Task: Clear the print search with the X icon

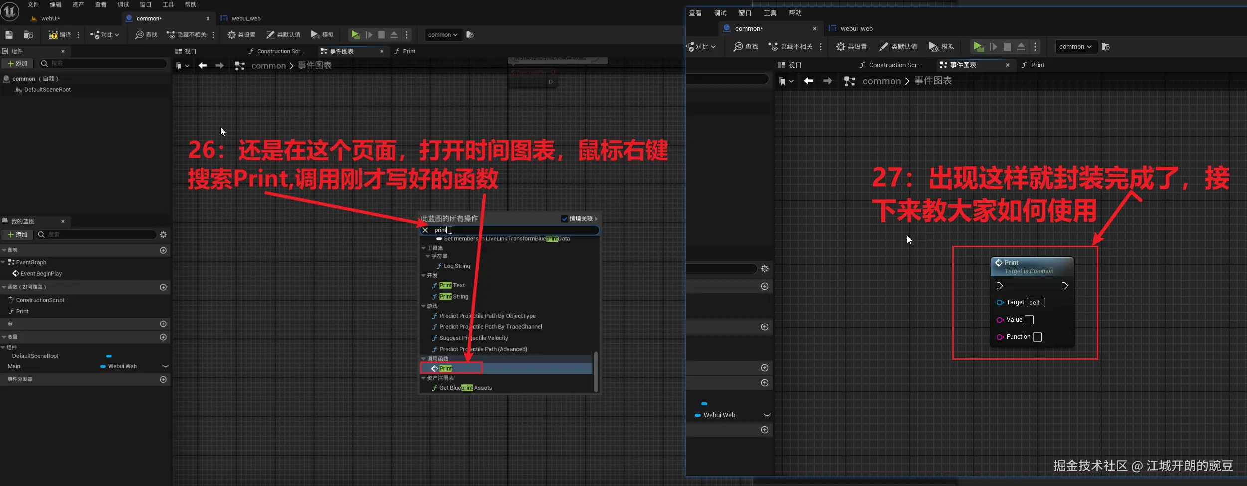Action: click(425, 230)
